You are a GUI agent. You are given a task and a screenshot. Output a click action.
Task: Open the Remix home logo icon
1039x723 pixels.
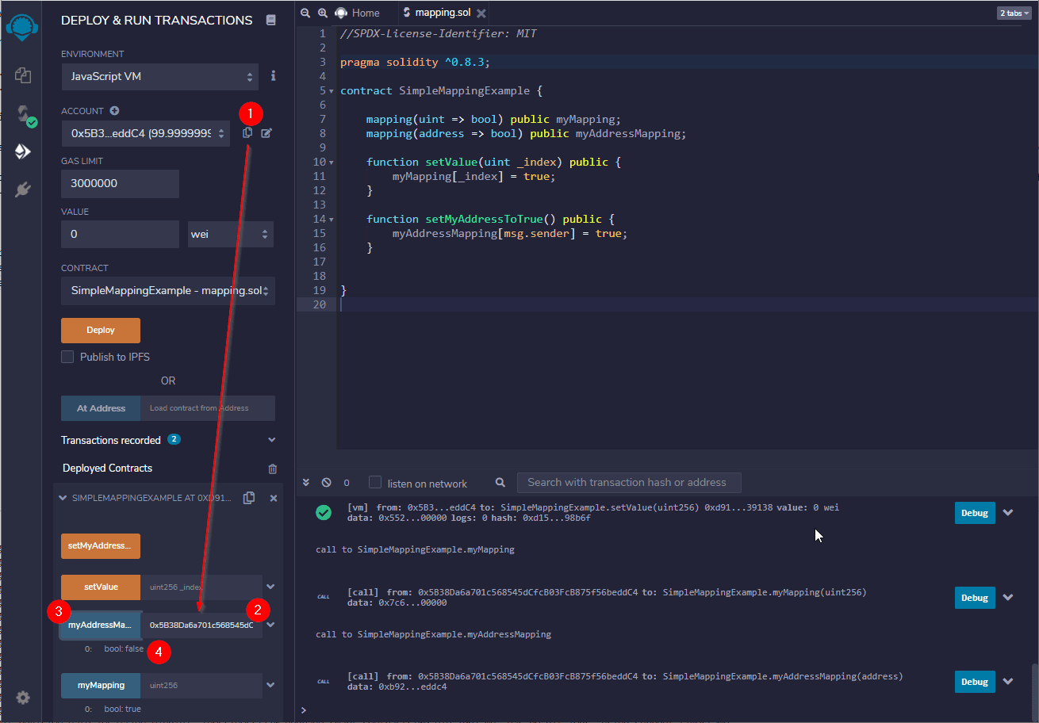21,28
